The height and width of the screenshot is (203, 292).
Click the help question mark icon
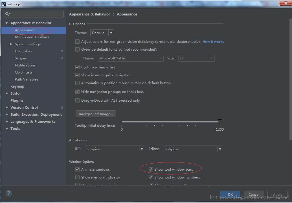point(9,193)
